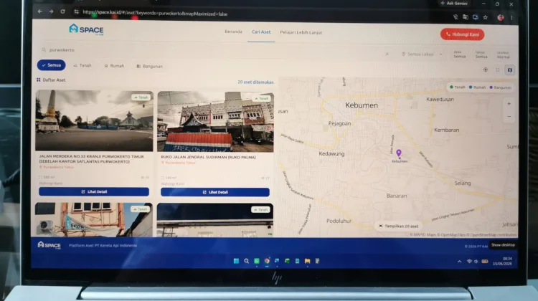Viewport: 538px width, 301px height.
Task: Show hidden tray icons chevron
Action: (x=459, y=262)
